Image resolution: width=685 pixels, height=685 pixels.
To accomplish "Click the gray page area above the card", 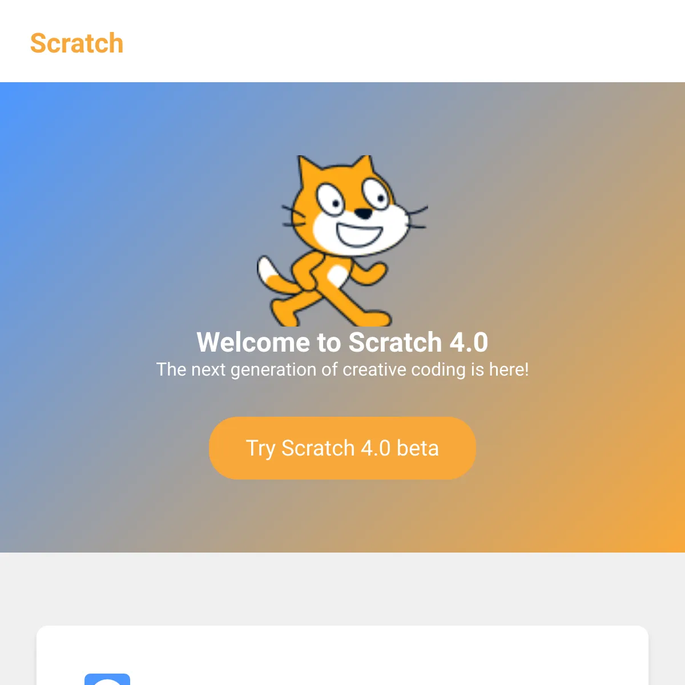I will 342,589.
